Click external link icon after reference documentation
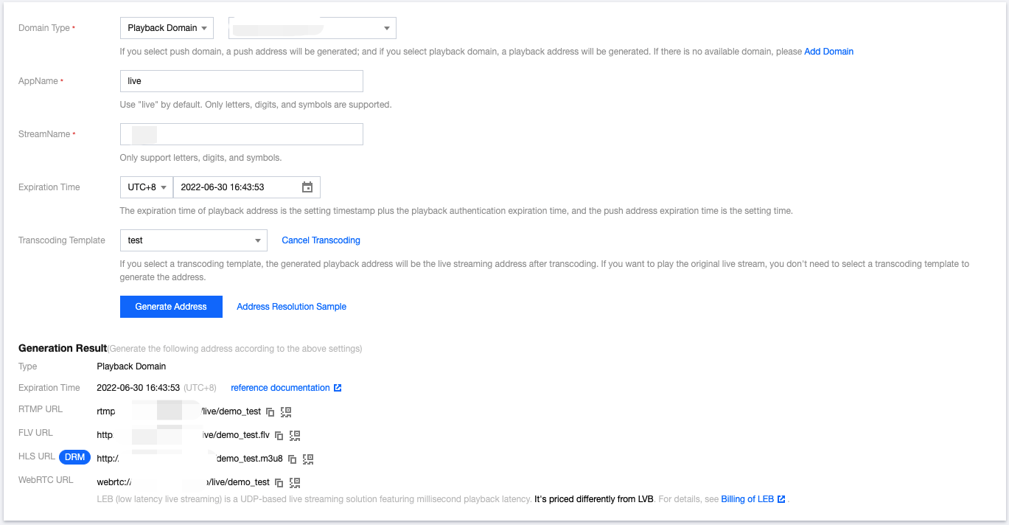Viewport: 1009px width, 525px height. click(x=338, y=388)
